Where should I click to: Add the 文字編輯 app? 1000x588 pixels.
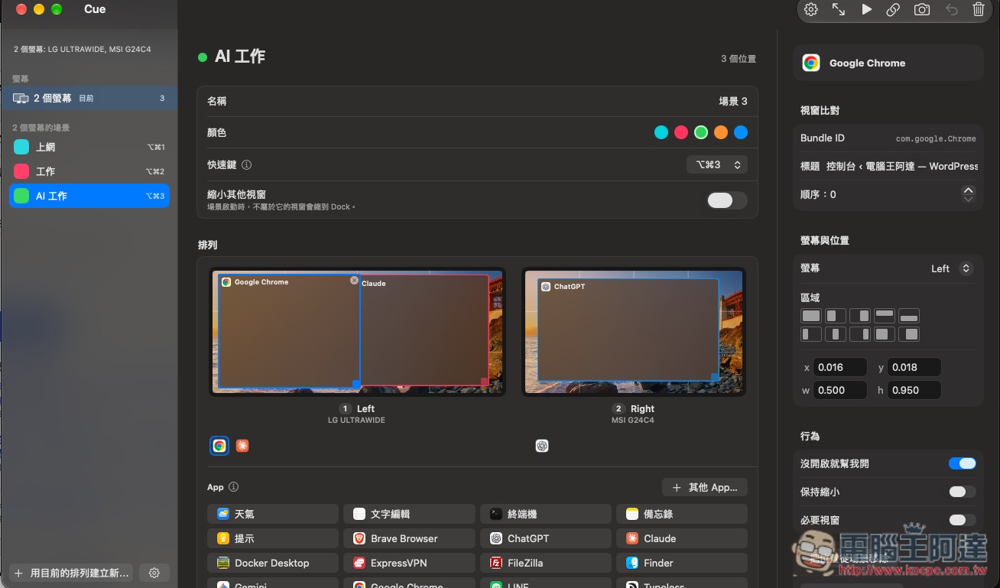409,514
